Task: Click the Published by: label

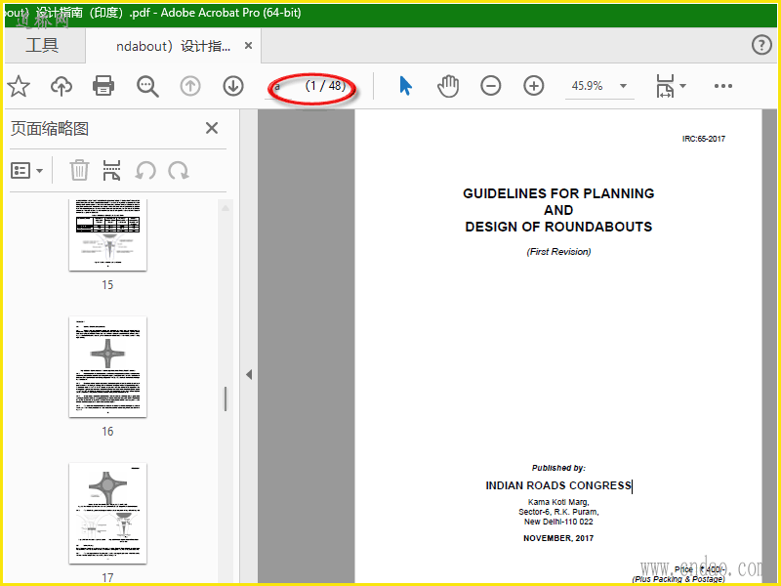Action: tap(558, 468)
